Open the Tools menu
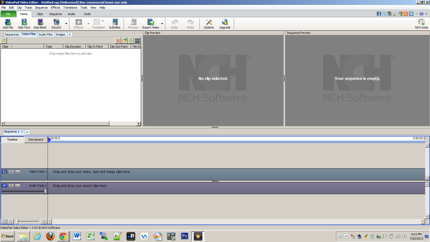Image resolution: width=430 pixels, height=242 pixels. point(84,8)
